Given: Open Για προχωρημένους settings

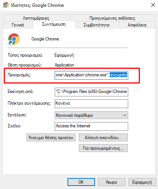Looking at the screenshot, I should pyautogui.click(x=103, y=148).
